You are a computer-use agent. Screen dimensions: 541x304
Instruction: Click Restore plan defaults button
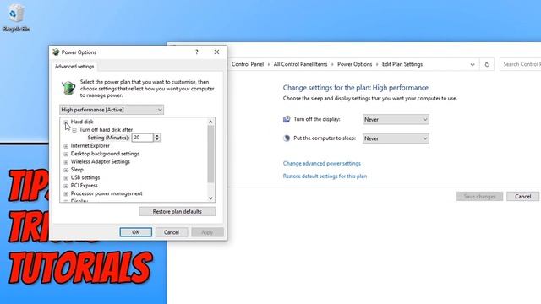[x=178, y=211]
